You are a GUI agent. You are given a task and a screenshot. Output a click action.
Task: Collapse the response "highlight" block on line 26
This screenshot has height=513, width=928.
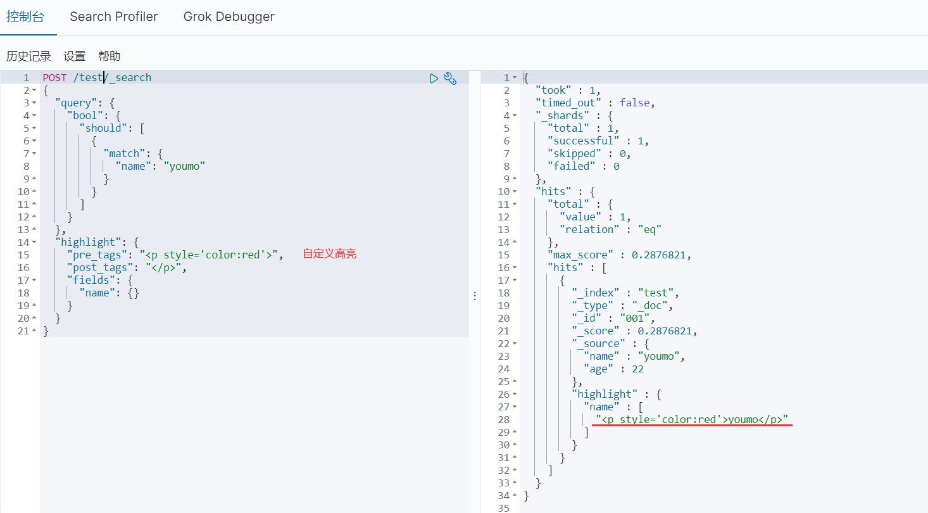click(x=515, y=395)
